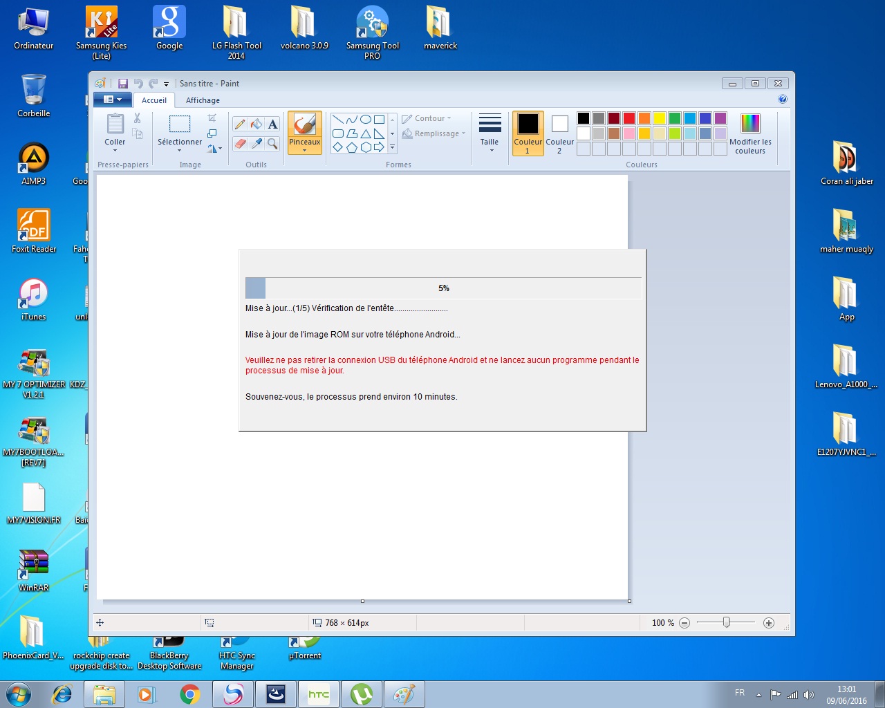Click the zoom out minus button
Image resolution: width=885 pixels, height=708 pixels.
click(x=684, y=623)
